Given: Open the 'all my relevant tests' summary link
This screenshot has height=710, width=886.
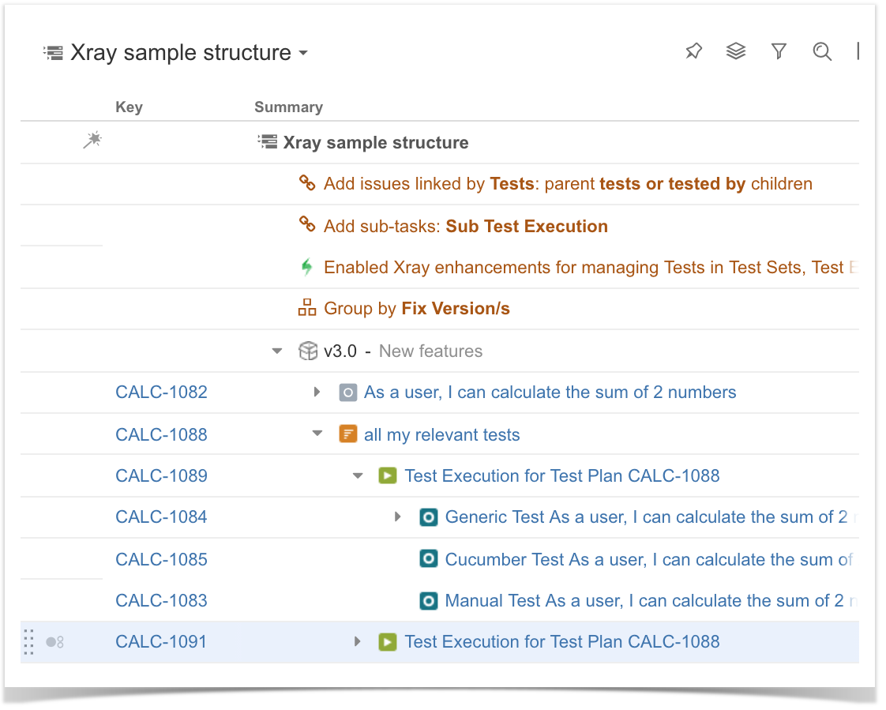Looking at the screenshot, I should click(442, 434).
